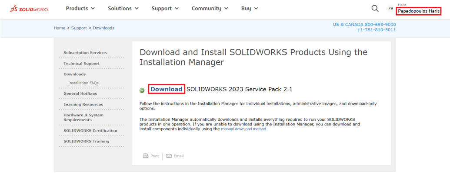
Task: Open the manual download method link
Action: pyautogui.click(x=243, y=129)
